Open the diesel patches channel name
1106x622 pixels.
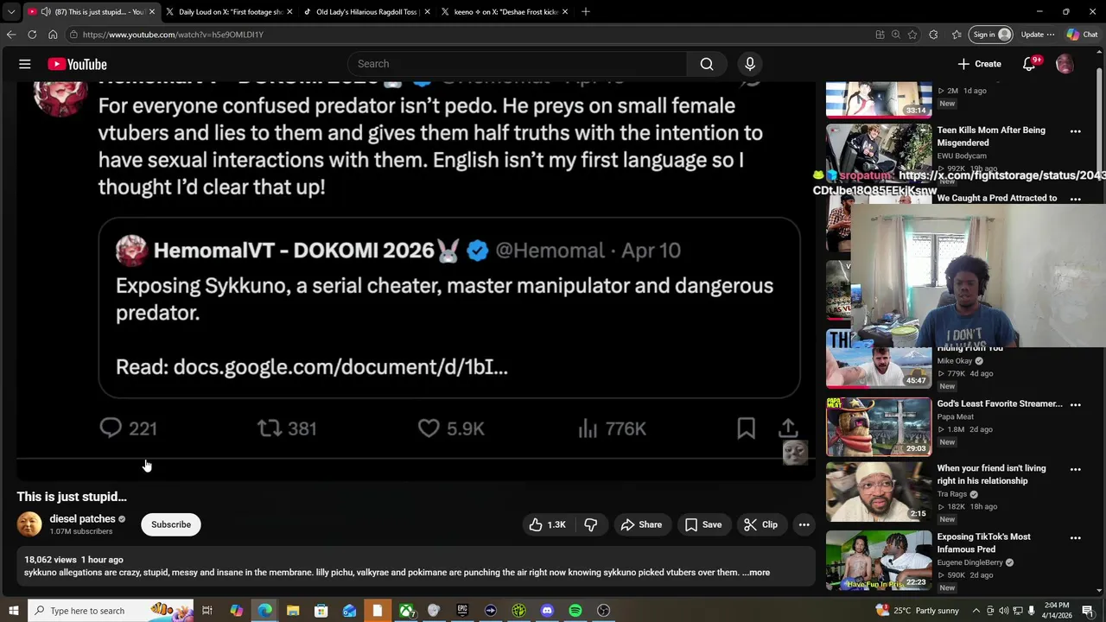[82, 518]
